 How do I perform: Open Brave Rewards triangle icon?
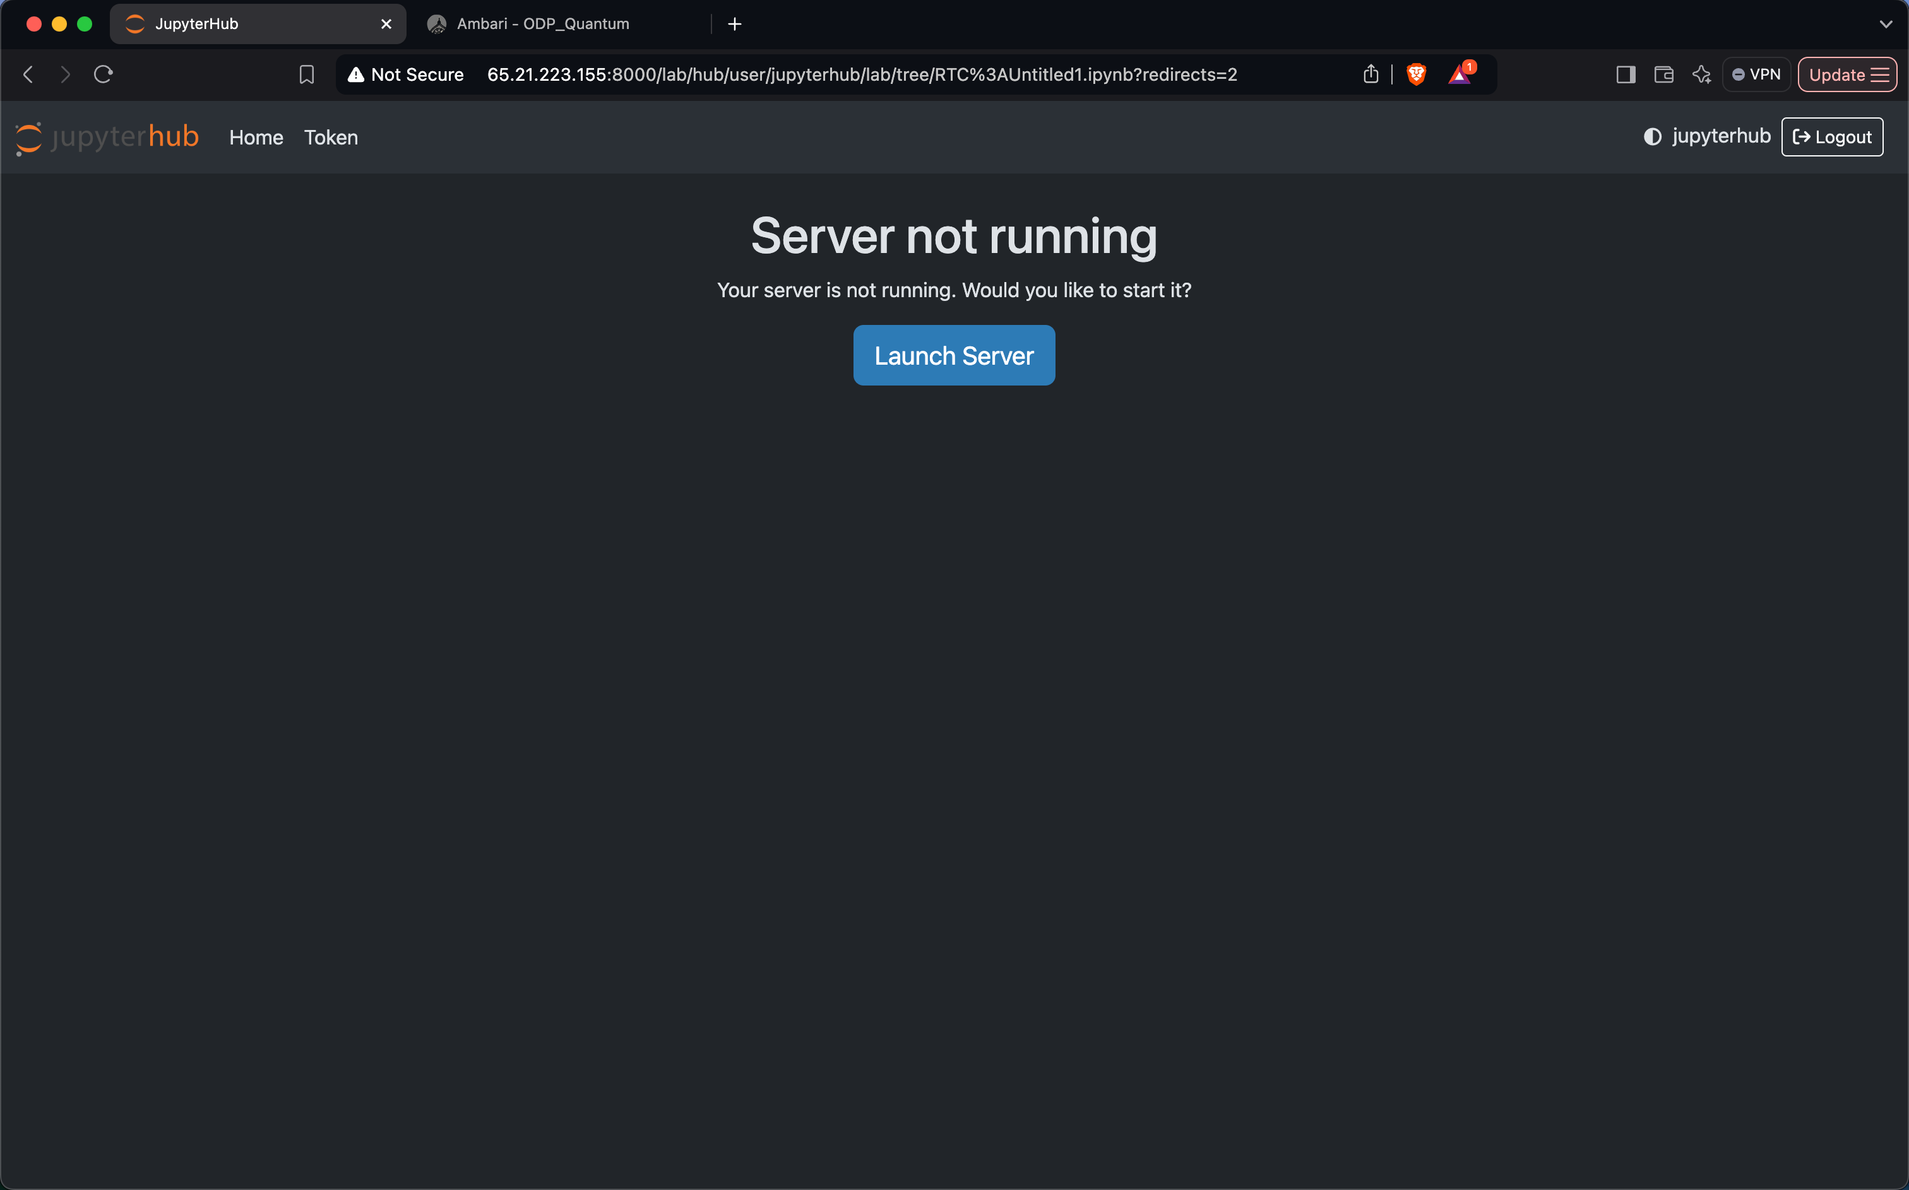pos(1460,74)
